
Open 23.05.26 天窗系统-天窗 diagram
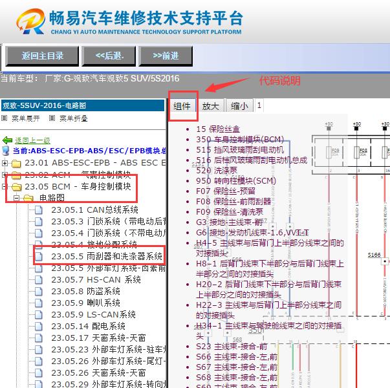tap(98, 372)
